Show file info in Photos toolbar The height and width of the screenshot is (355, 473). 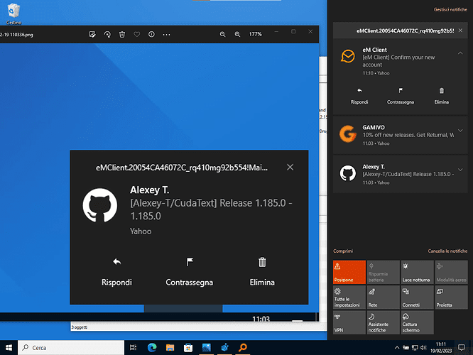pos(151,34)
